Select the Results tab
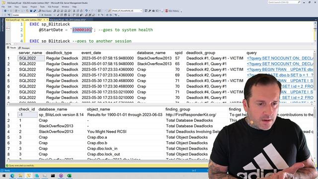This screenshot has height=179, width=318. pyautogui.click(x=11, y=48)
